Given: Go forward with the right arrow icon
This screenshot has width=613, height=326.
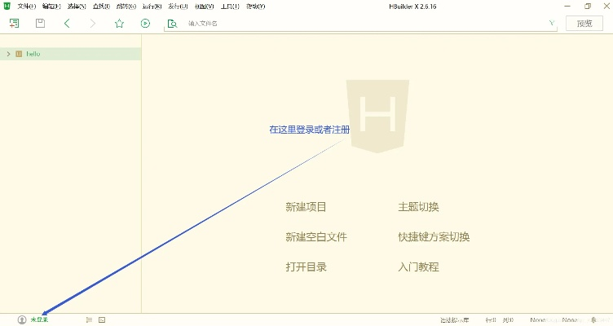Looking at the screenshot, I should pyautogui.click(x=92, y=24).
